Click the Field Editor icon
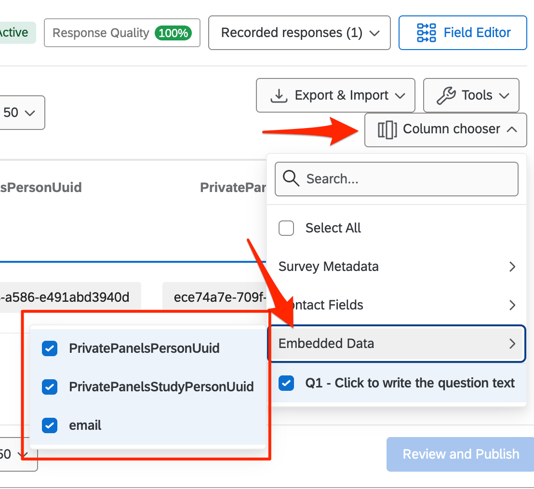Screen dimensions: 534x489 point(426,33)
